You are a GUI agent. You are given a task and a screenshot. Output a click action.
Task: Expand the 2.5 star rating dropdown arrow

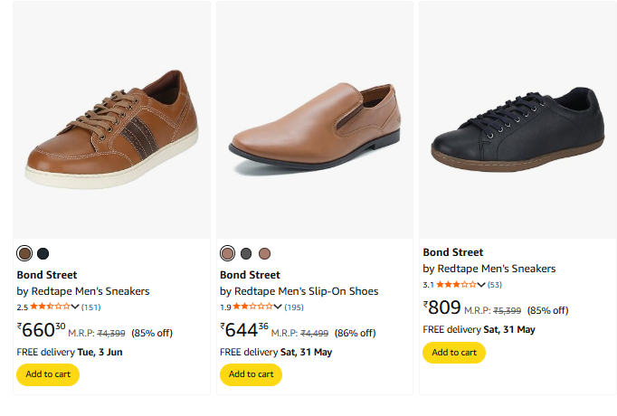(x=75, y=307)
